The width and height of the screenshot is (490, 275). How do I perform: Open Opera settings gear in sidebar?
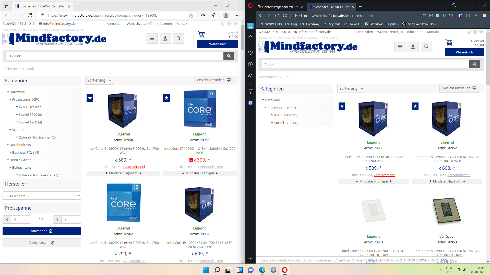point(250,76)
